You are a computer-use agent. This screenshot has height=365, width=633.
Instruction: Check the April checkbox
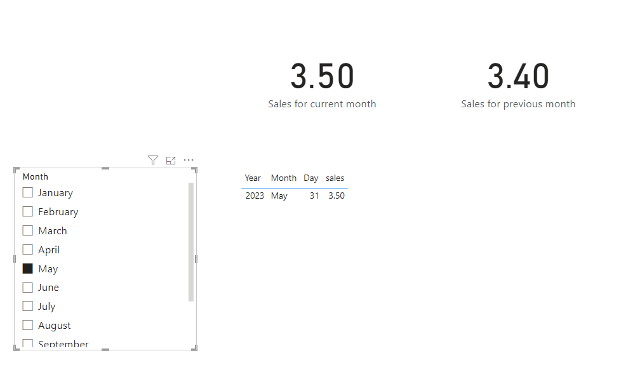27,249
